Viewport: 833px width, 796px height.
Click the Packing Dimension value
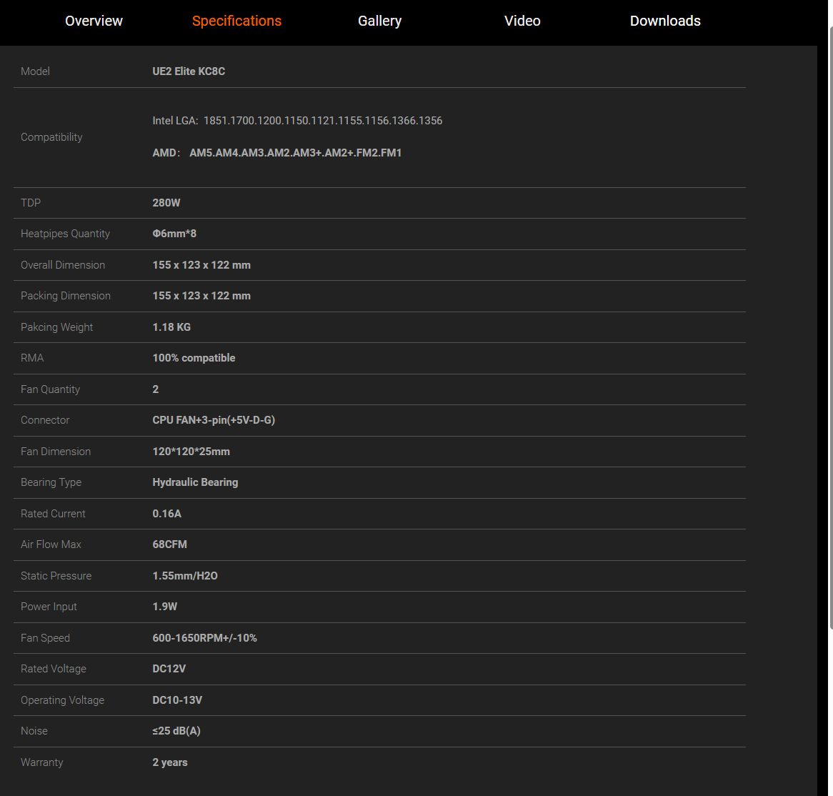tap(201, 296)
